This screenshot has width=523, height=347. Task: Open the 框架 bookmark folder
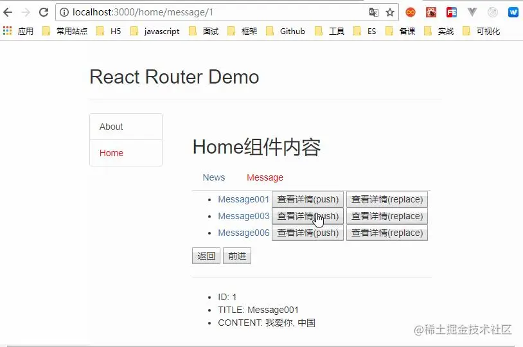click(x=242, y=31)
